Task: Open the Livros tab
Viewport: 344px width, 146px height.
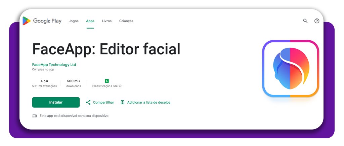Action: [x=106, y=21]
